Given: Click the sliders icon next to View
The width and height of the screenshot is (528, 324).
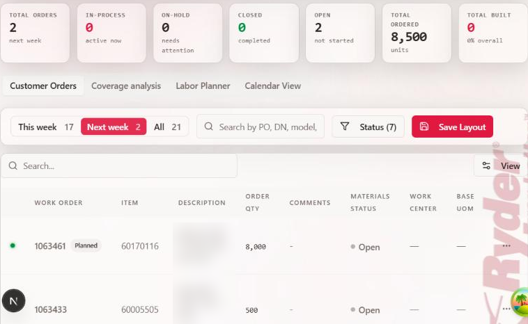Looking at the screenshot, I should coord(486,165).
